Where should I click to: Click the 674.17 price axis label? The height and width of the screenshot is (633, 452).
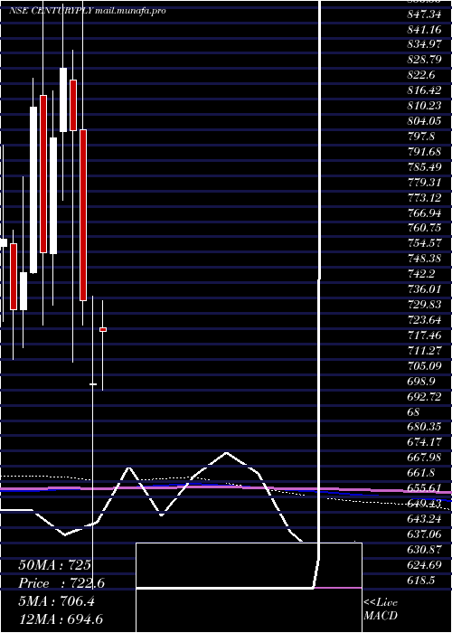click(x=424, y=442)
